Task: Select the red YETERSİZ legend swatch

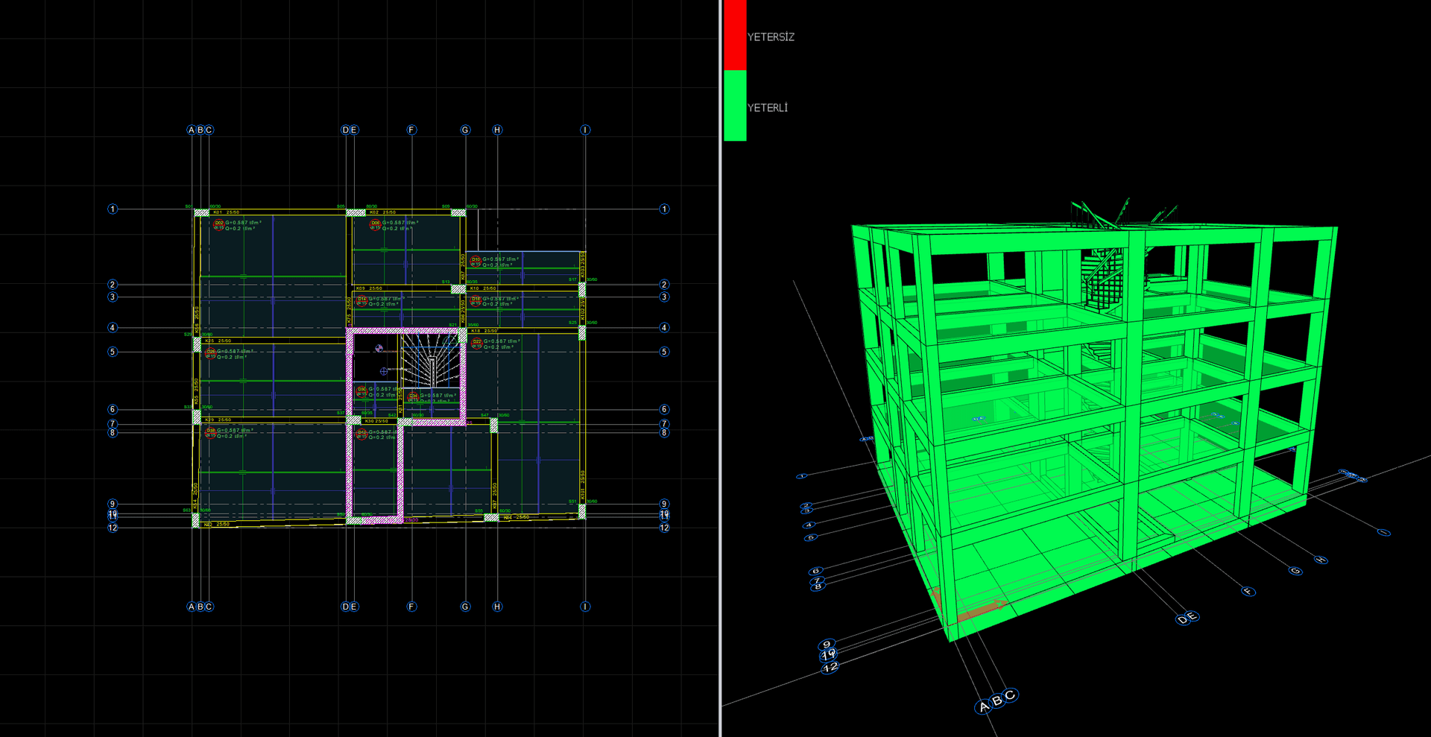Action: [x=735, y=35]
